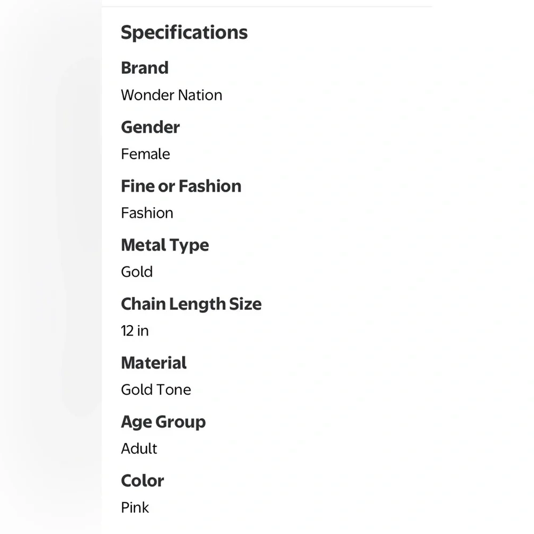Select the Brand label

click(x=145, y=68)
